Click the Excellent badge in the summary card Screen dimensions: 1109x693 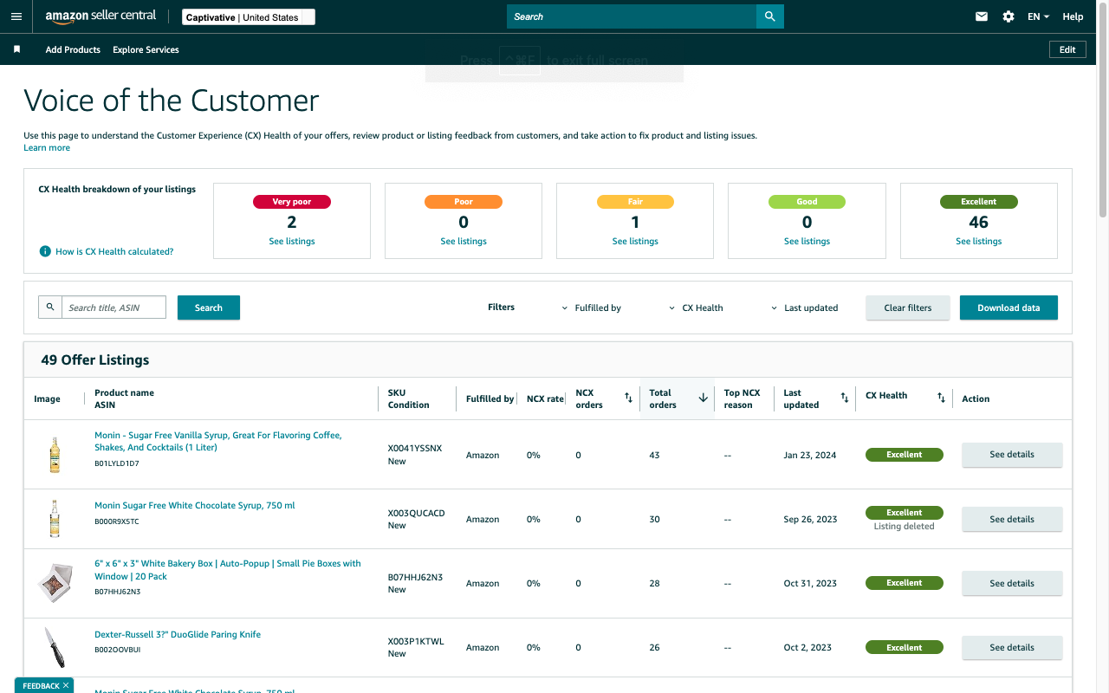[x=979, y=202]
